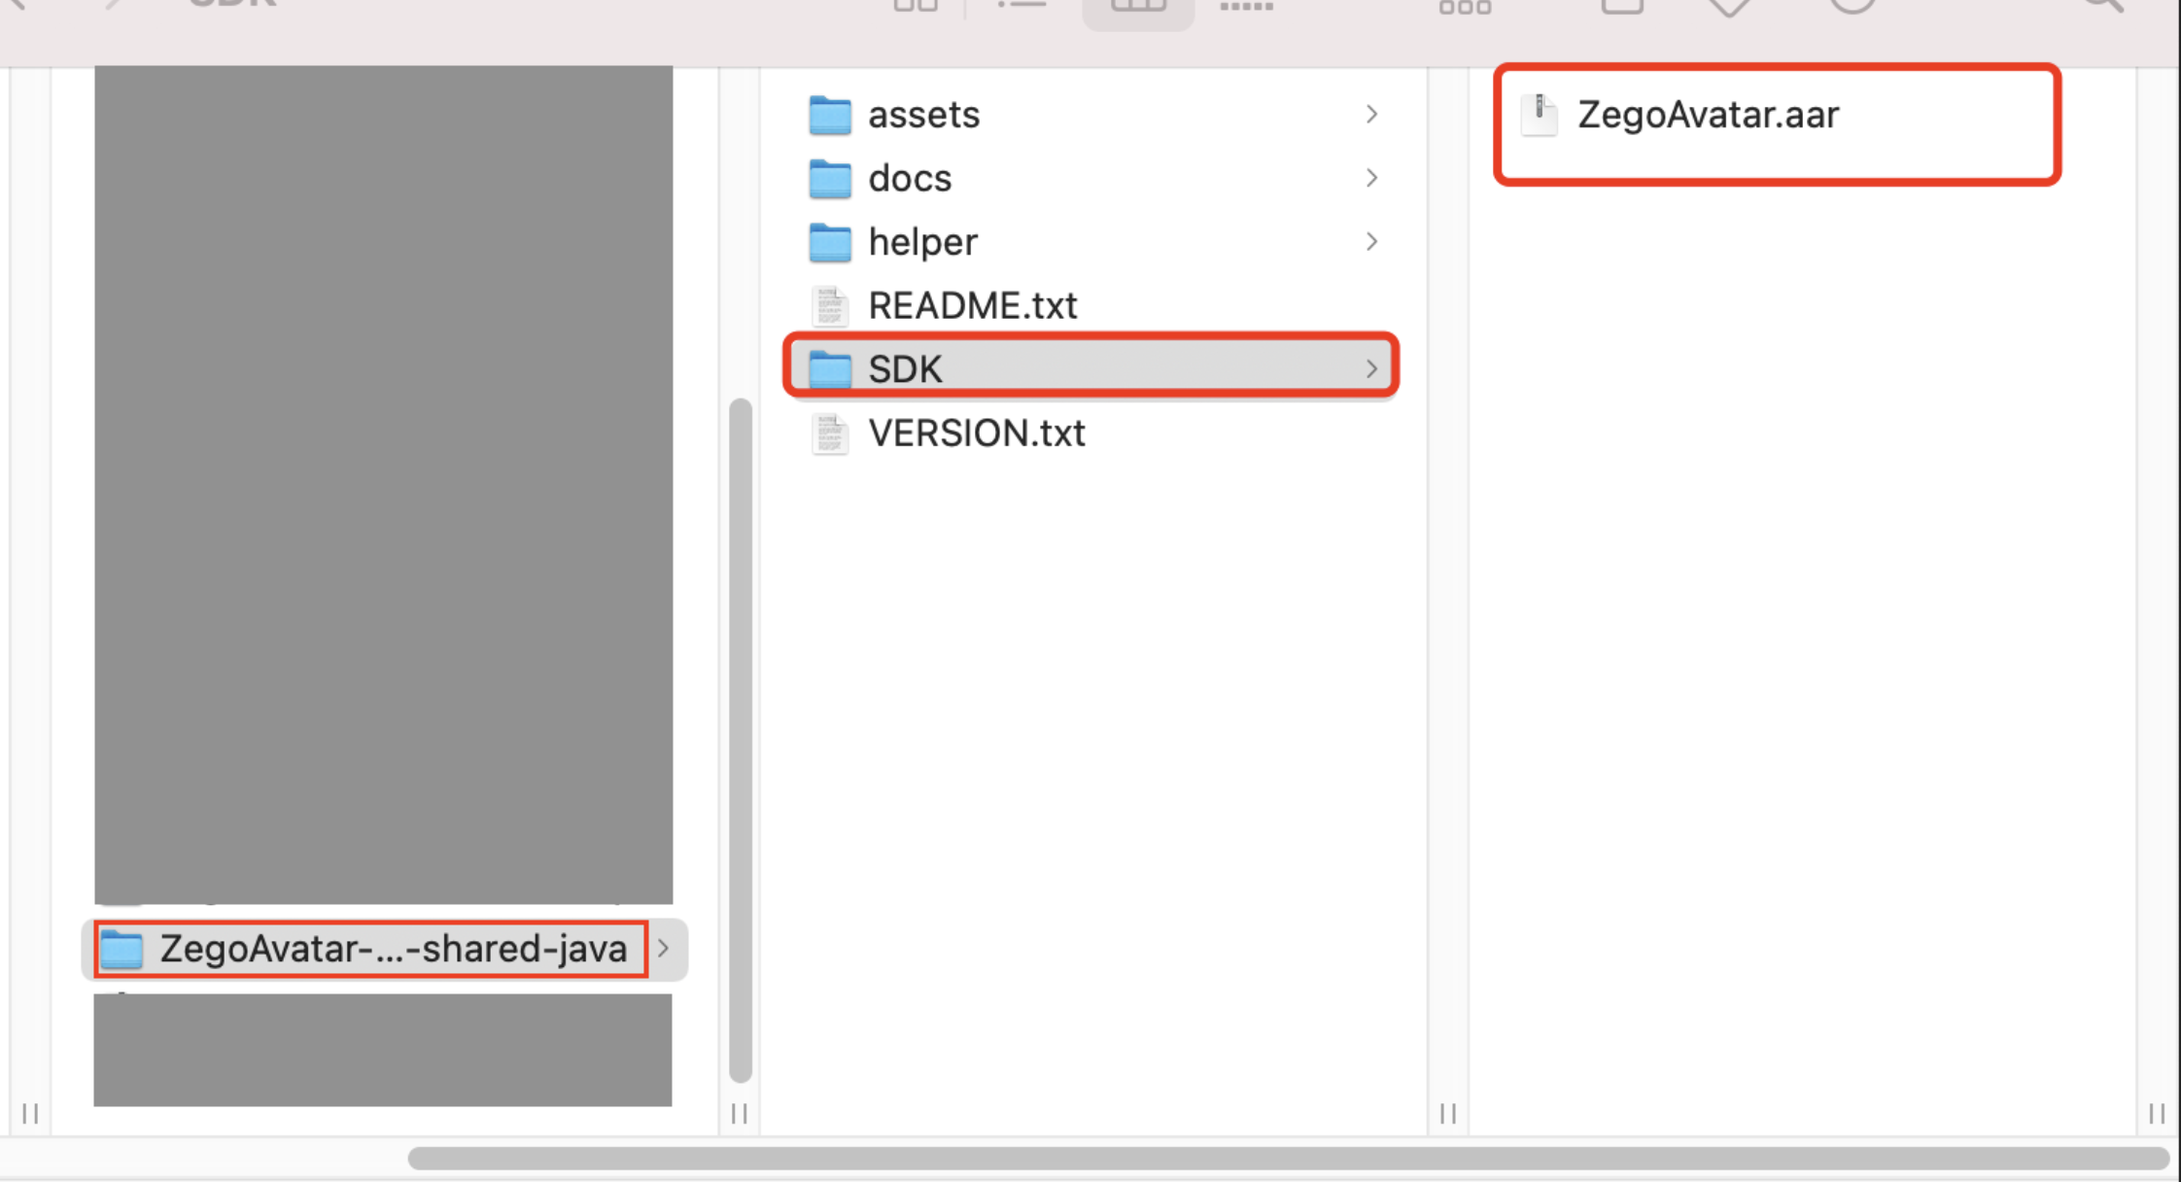Click the README.txt document icon

[x=830, y=306]
